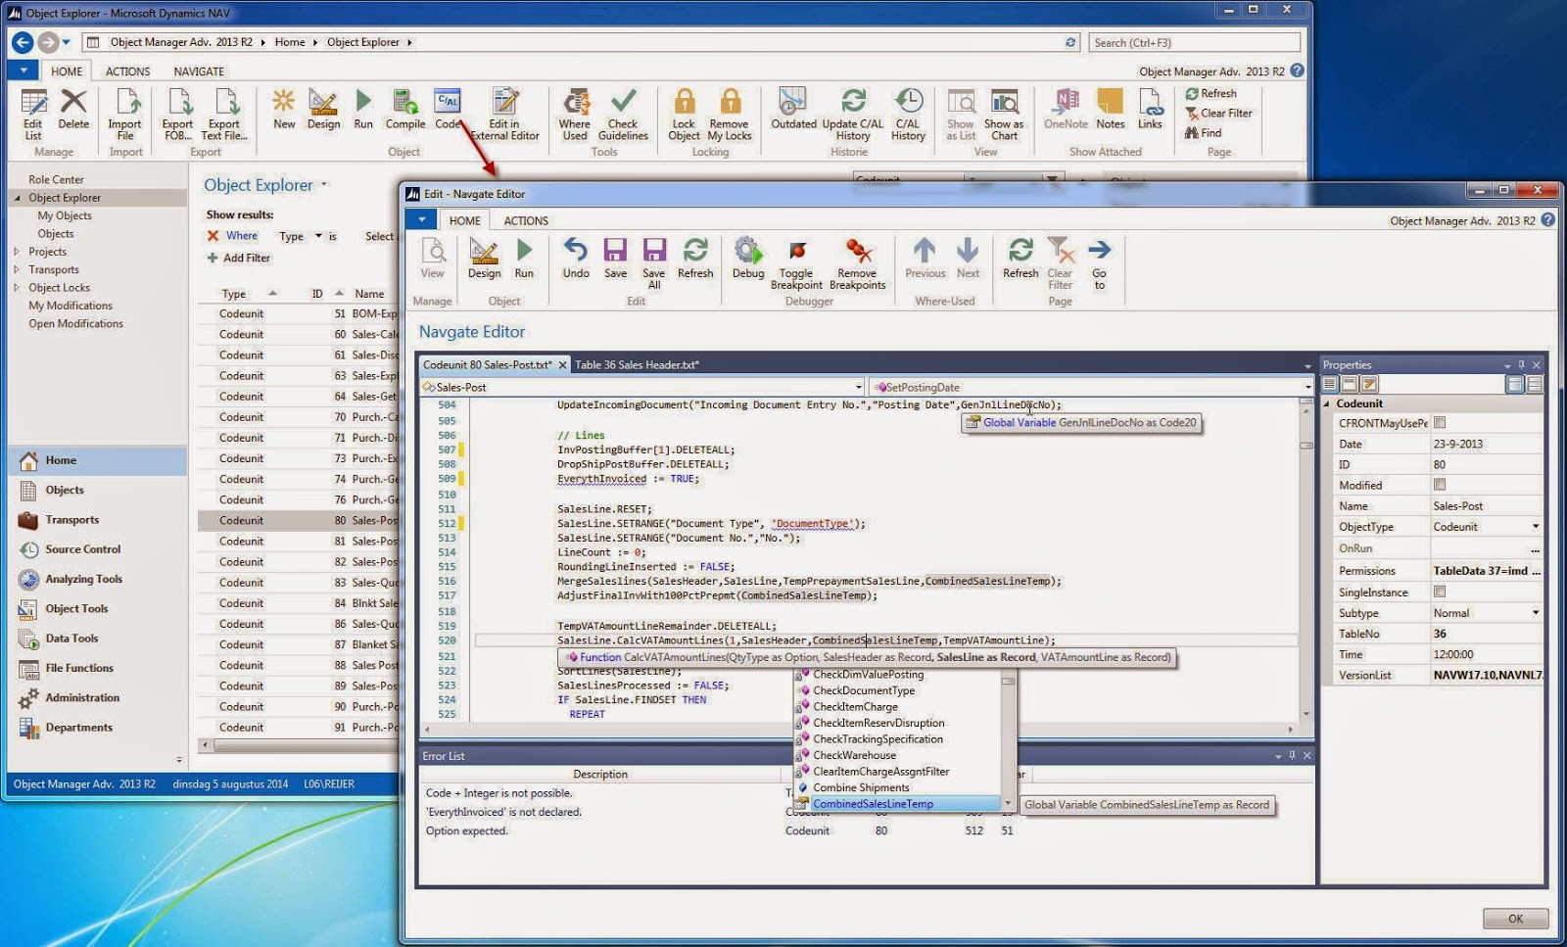The width and height of the screenshot is (1567, 947).
Task: Expand the Projects node in navigation pane
Action: 17,252
